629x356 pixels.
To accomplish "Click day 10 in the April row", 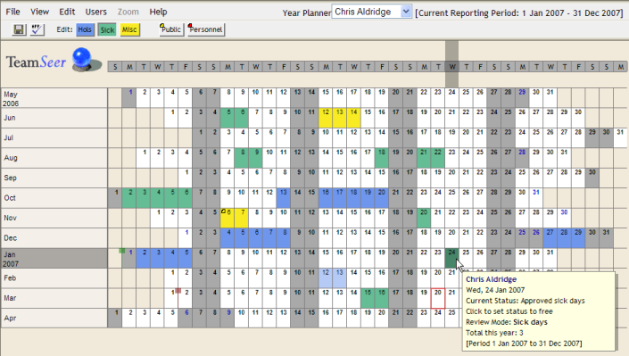I will (x=241, y=319).
